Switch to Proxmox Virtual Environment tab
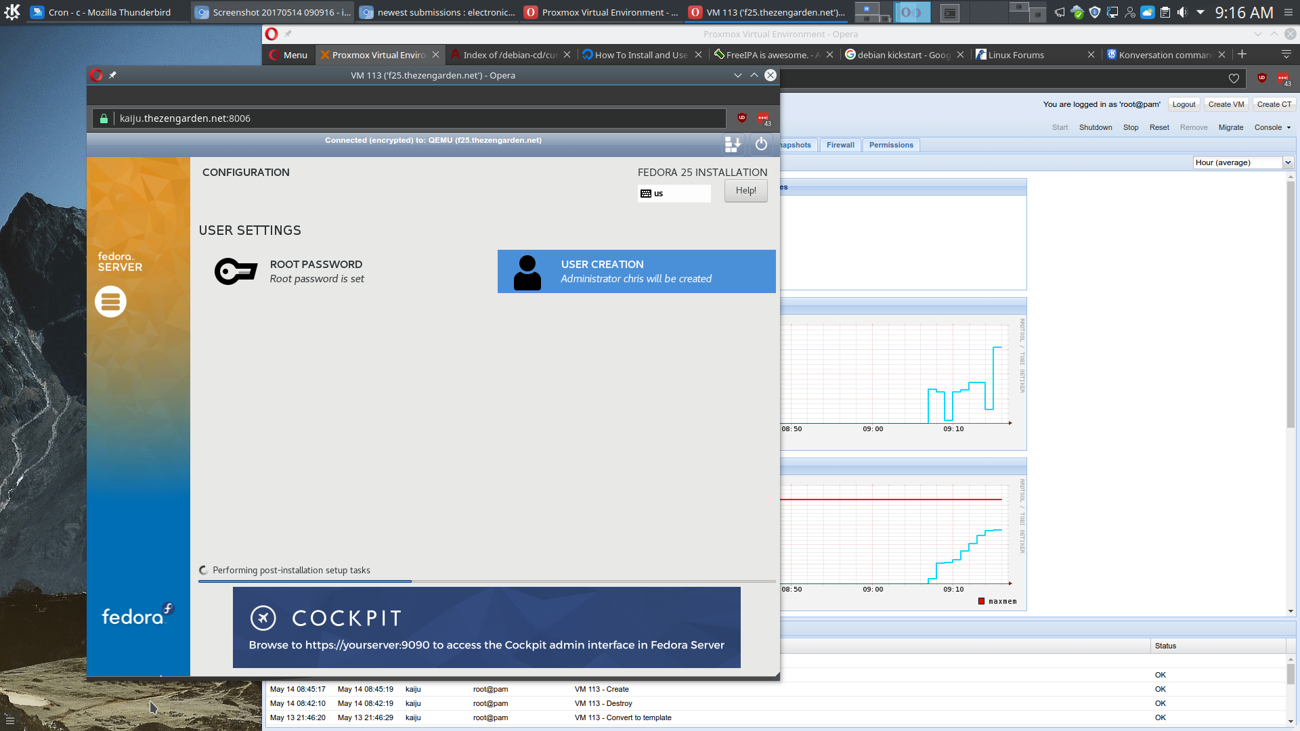1300x731 pixels. [379, 55]
